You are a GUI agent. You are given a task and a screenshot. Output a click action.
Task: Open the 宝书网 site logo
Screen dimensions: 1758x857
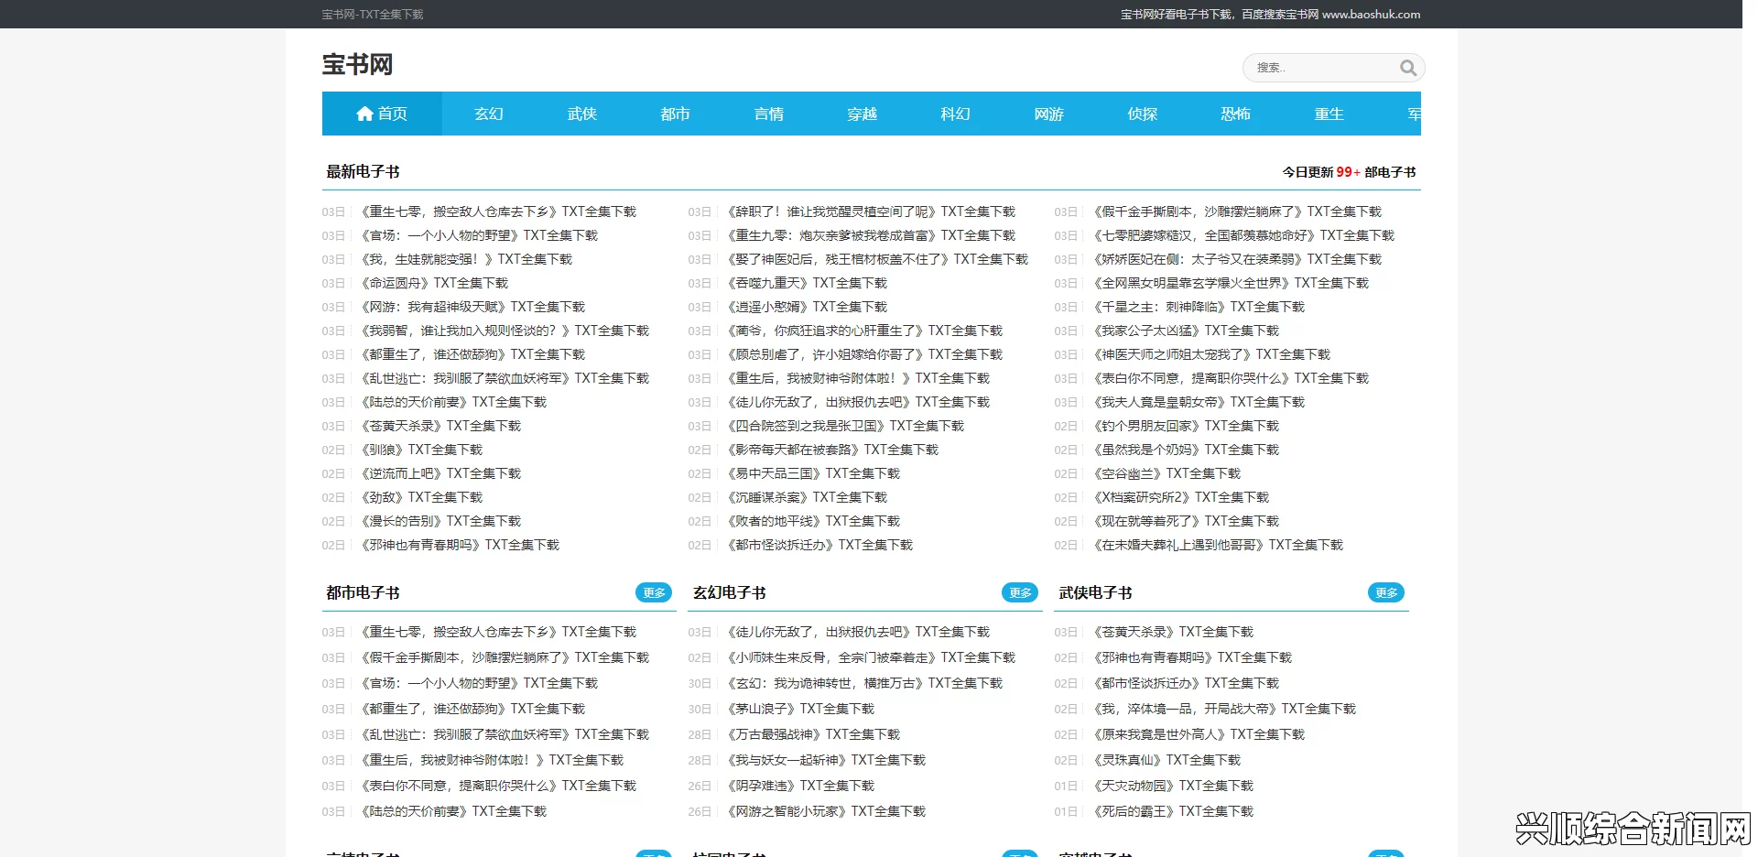point(357,64)
